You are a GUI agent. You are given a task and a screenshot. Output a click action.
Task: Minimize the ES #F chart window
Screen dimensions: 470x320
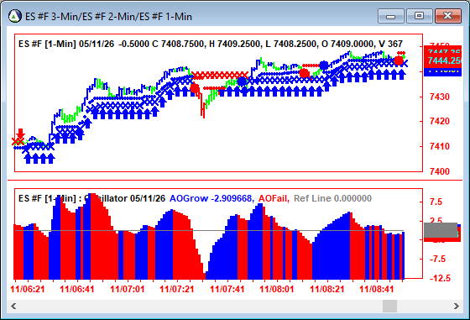(391, 16)
